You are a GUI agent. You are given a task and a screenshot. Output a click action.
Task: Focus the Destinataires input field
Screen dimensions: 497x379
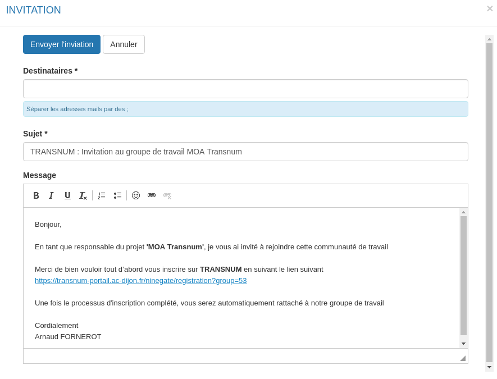[x=245, y=89]
